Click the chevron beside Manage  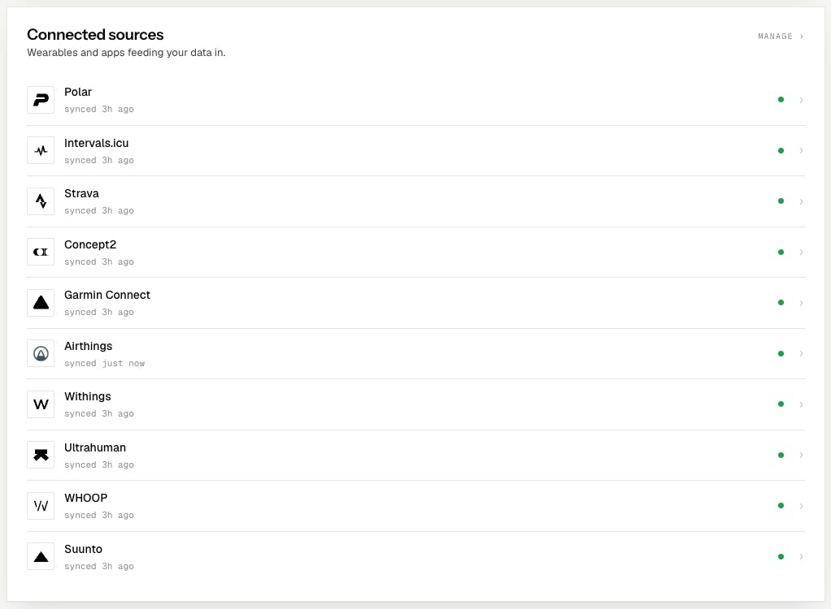click(802, 37)
